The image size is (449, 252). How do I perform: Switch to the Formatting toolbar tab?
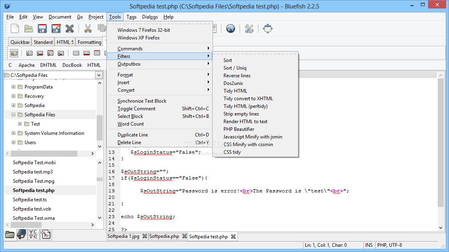89,42
